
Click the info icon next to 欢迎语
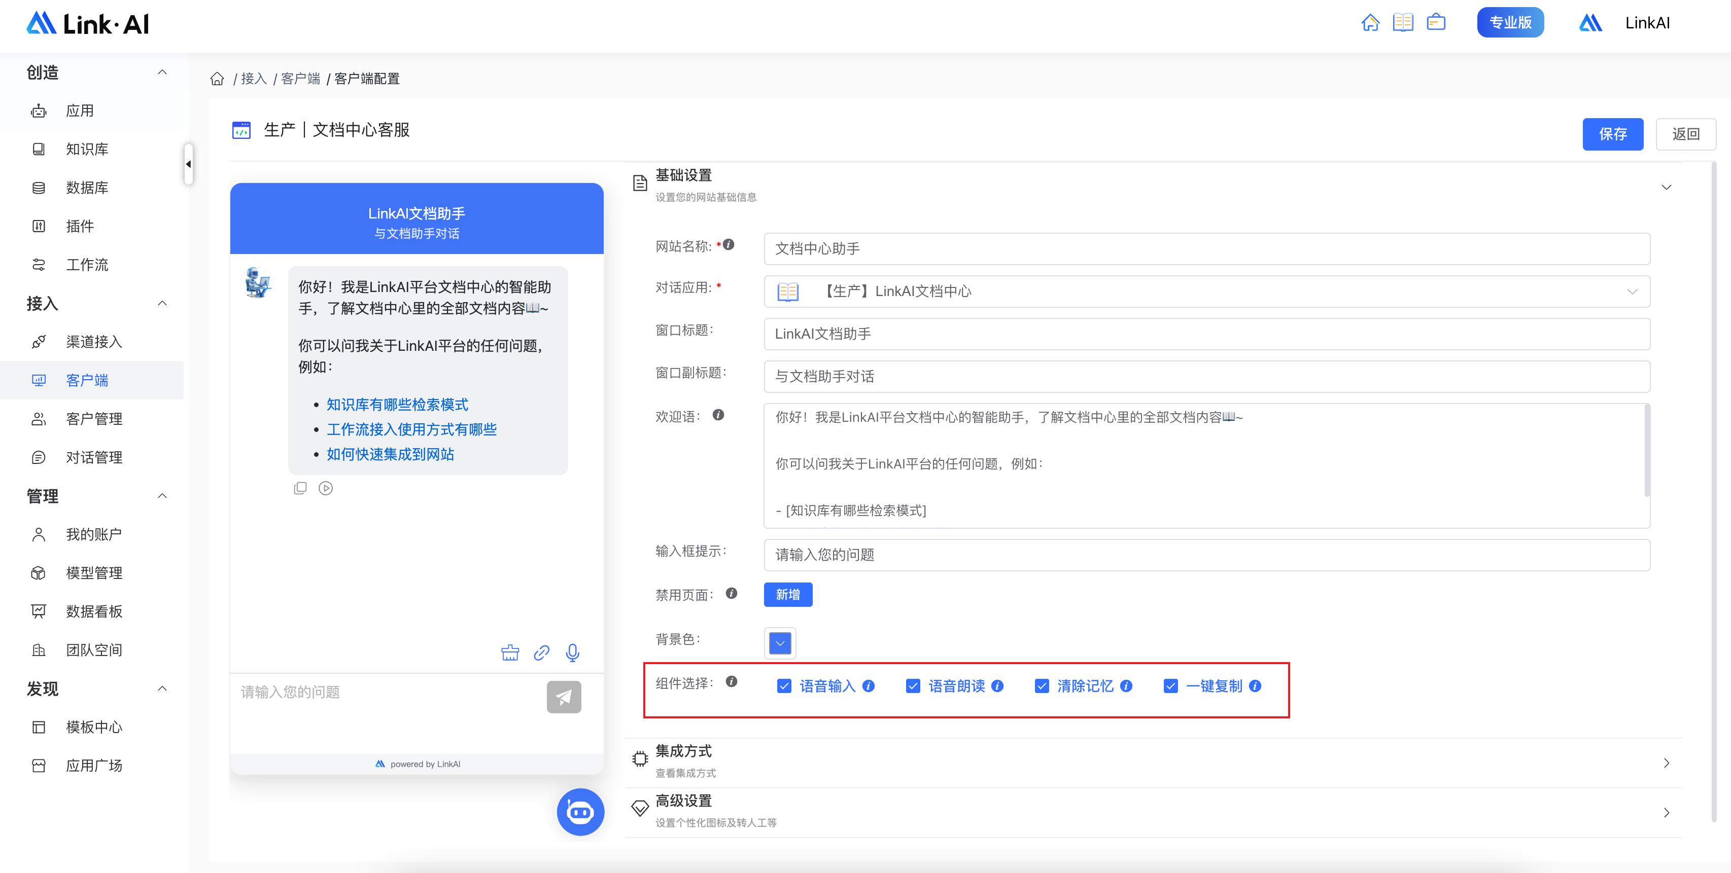click(718, 415)
